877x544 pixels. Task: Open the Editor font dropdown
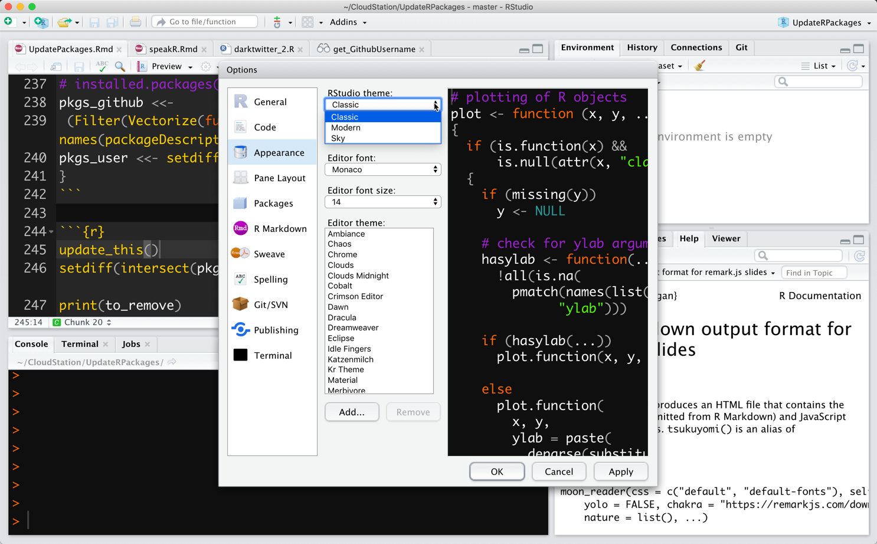point(382,169)
